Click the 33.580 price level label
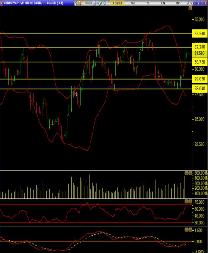 coord(200,33)
